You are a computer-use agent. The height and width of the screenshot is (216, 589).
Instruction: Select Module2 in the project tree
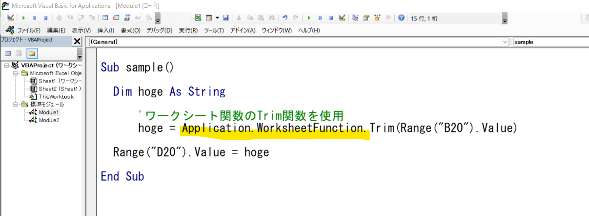(49, 120)
